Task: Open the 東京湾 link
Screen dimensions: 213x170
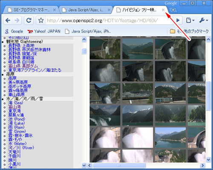Action: [14, 111]
